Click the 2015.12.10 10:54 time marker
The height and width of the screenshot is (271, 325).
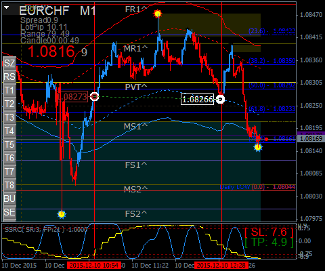tap(93, 265)
